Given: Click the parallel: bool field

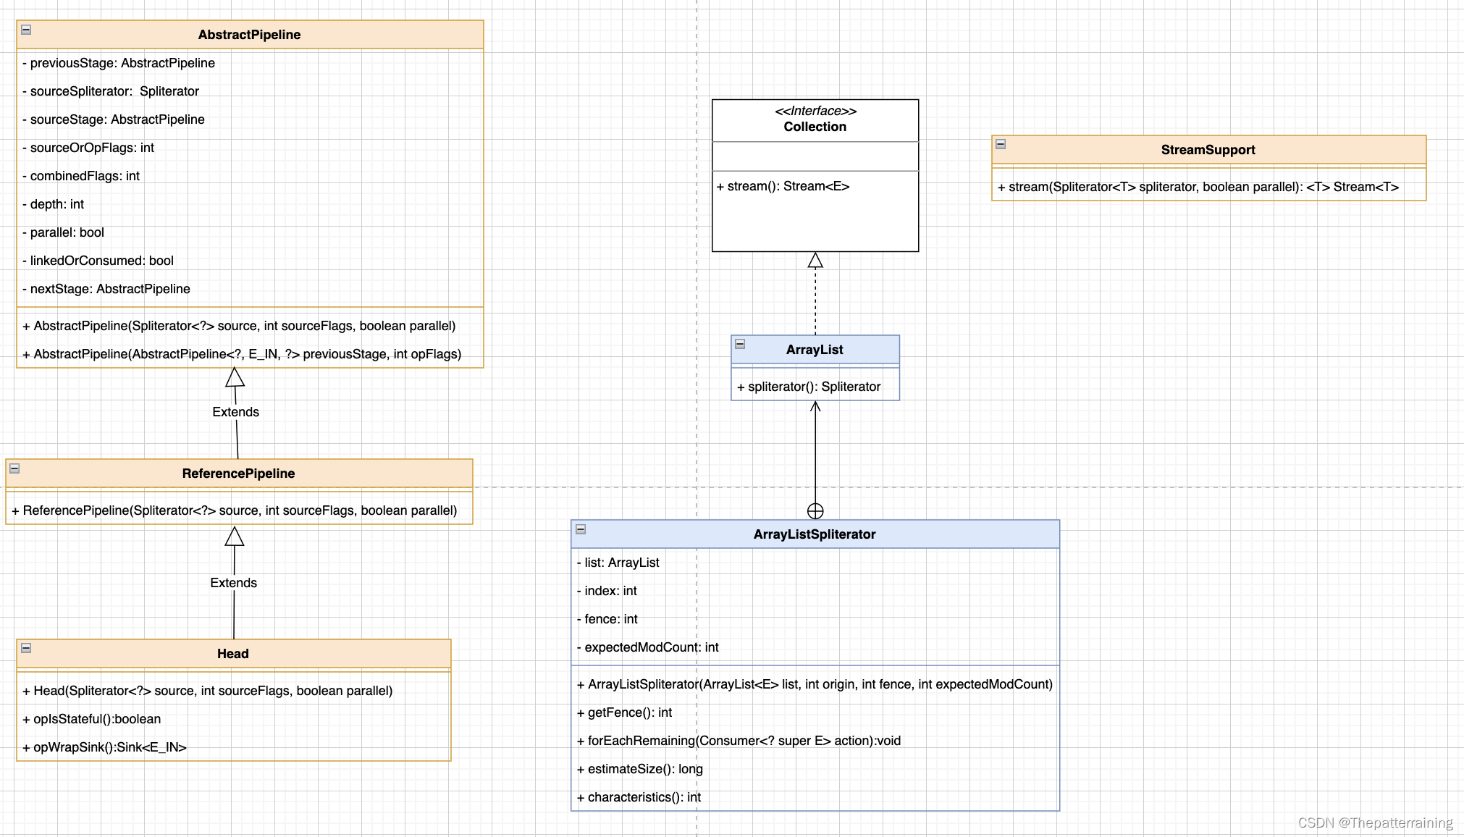Looking at the screenshot, I should point(250,232).
